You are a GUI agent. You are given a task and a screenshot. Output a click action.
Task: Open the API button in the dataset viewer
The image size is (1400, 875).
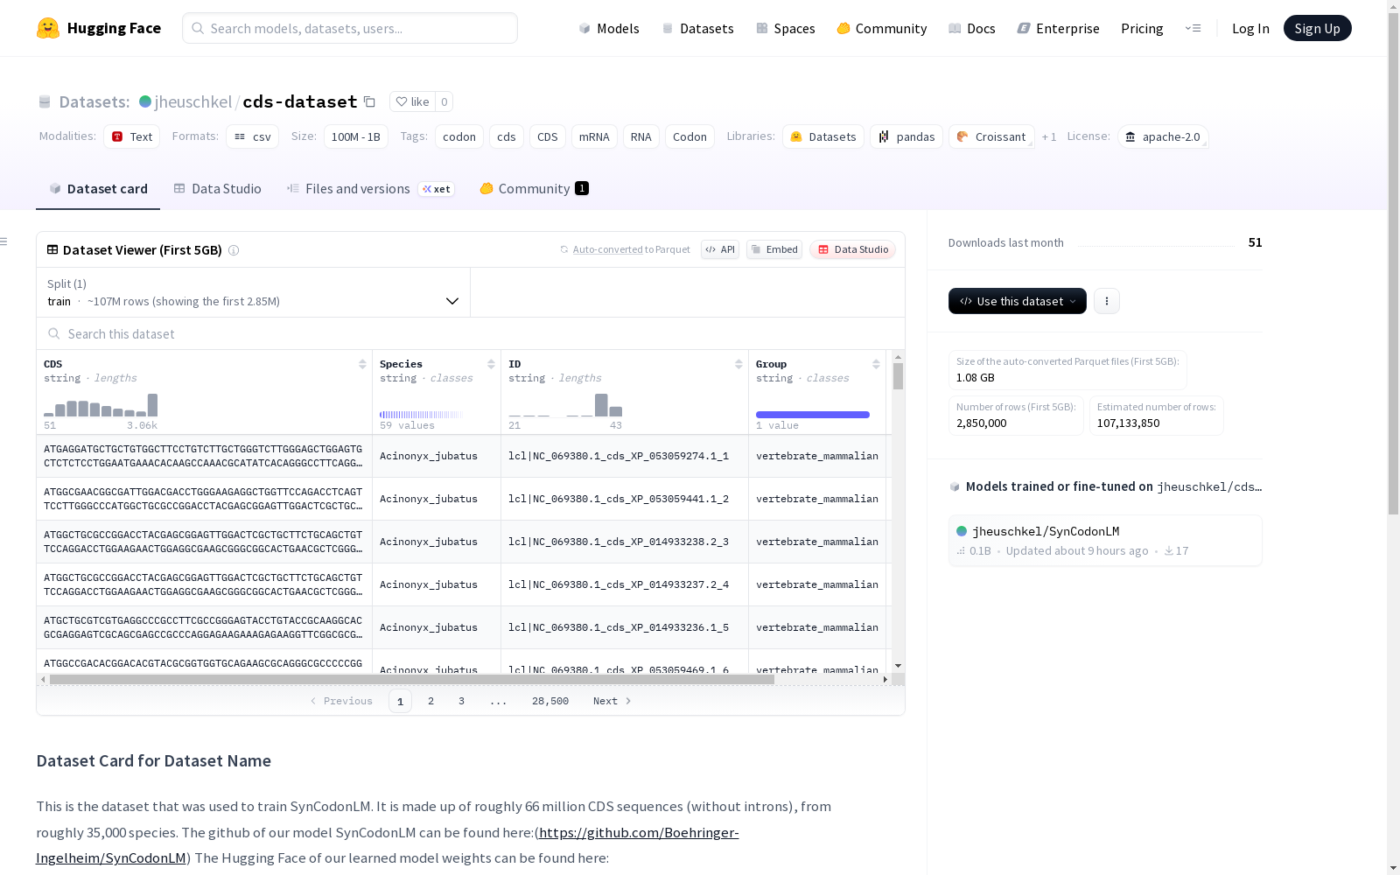[720, 249]
